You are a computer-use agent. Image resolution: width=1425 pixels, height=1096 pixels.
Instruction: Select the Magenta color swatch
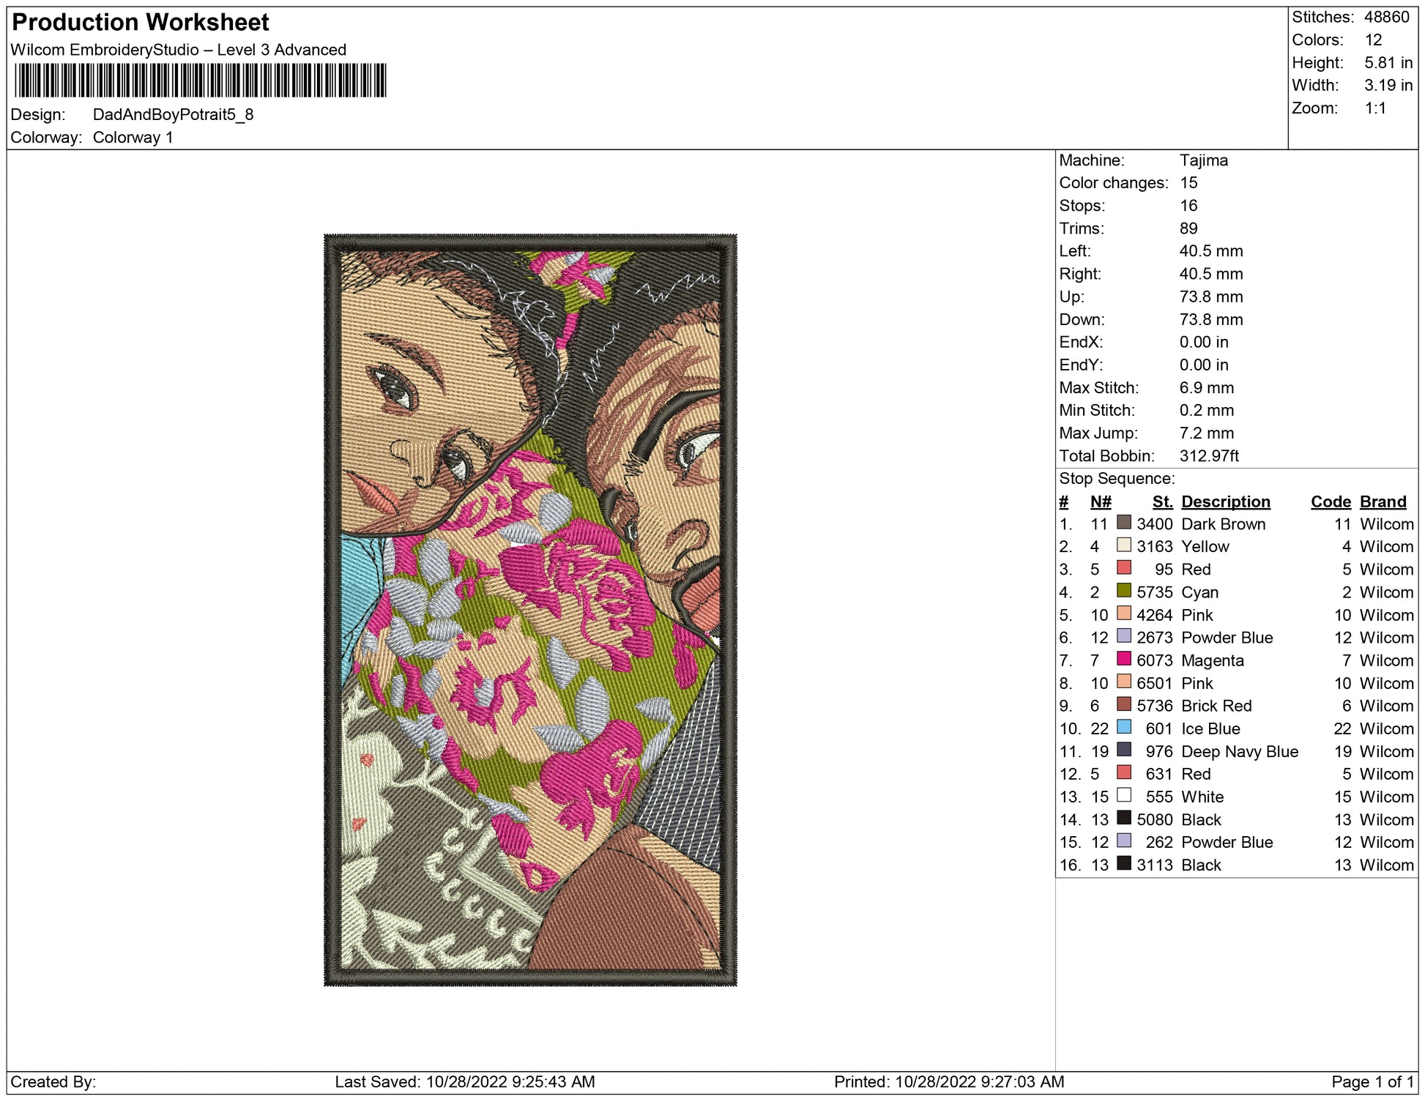[x=1124, y=659]
